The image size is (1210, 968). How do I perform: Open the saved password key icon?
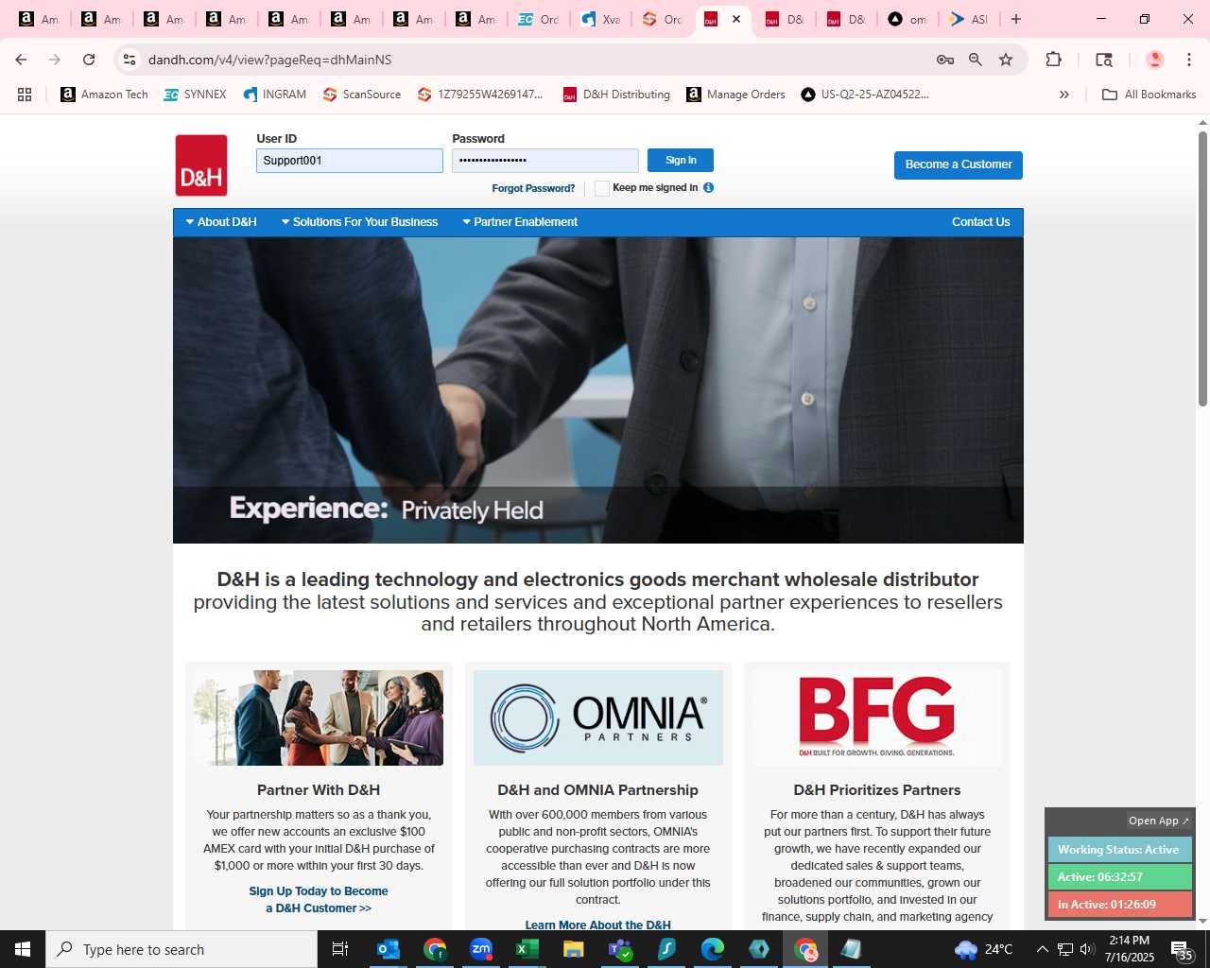tap(944, 60)
